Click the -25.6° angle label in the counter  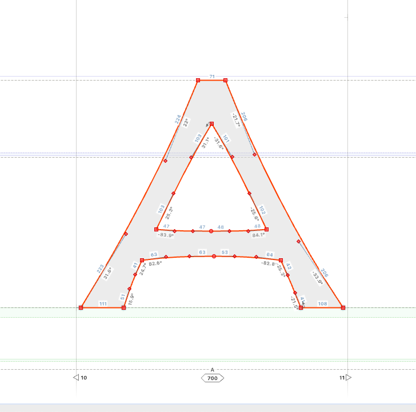pos(254,214)
